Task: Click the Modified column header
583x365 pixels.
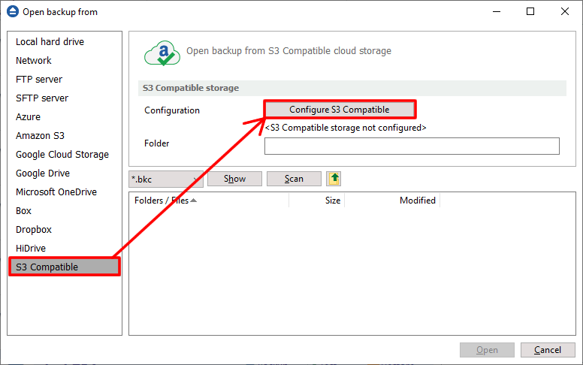Action: pyautogui.click(x=417, y=201)
